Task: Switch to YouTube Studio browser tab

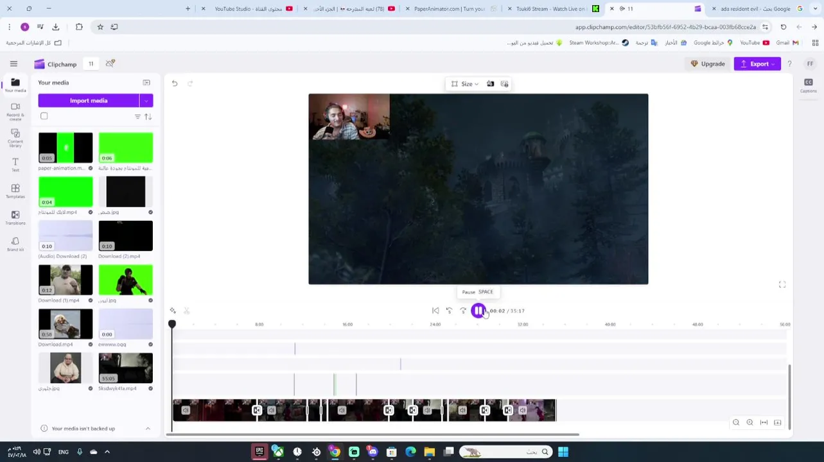Action: [248, 8]
